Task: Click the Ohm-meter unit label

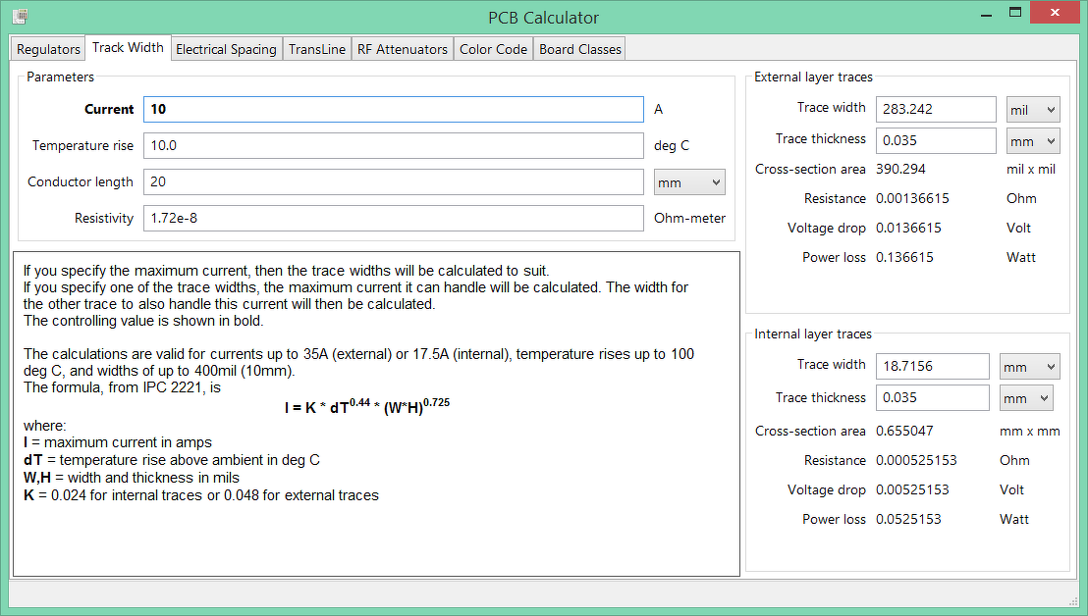Action: (689, 218)
